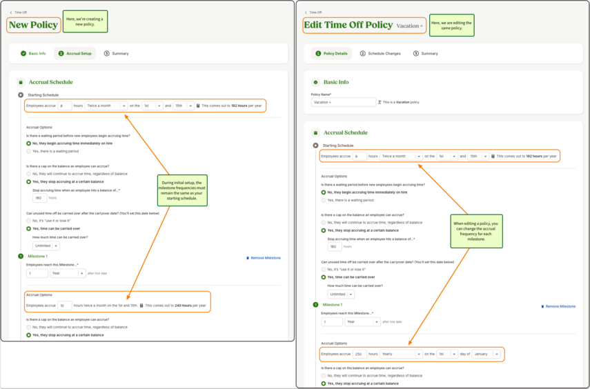Select 'Yes, there is a waiting period' in Edit Policy
The image size is (590, 389).
[x=324, y=200]
